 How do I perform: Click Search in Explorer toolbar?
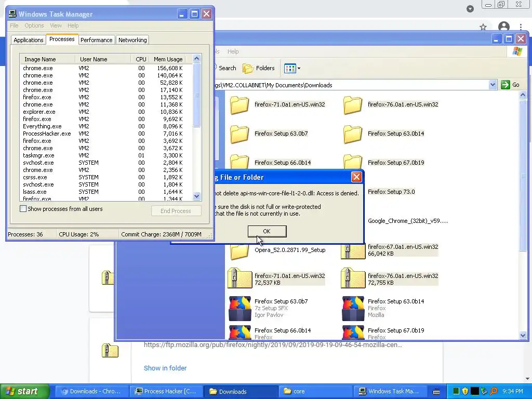click(228, 68)
